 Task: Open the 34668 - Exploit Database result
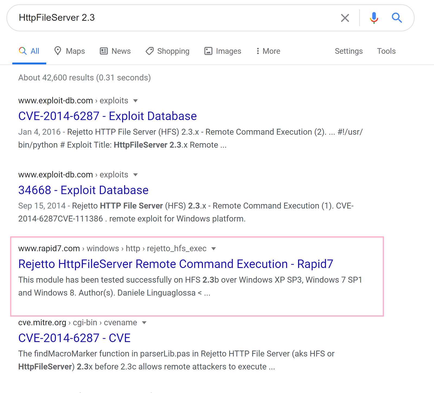point(83,190)
